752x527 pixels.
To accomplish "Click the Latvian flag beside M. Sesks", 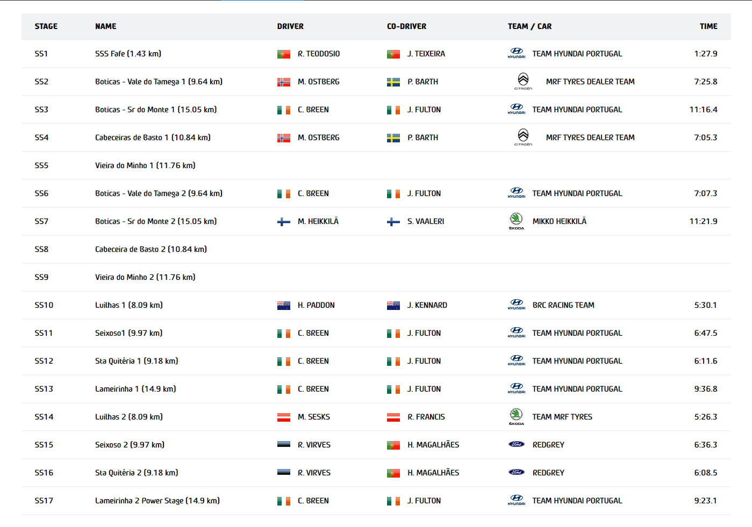I will 283,417.
